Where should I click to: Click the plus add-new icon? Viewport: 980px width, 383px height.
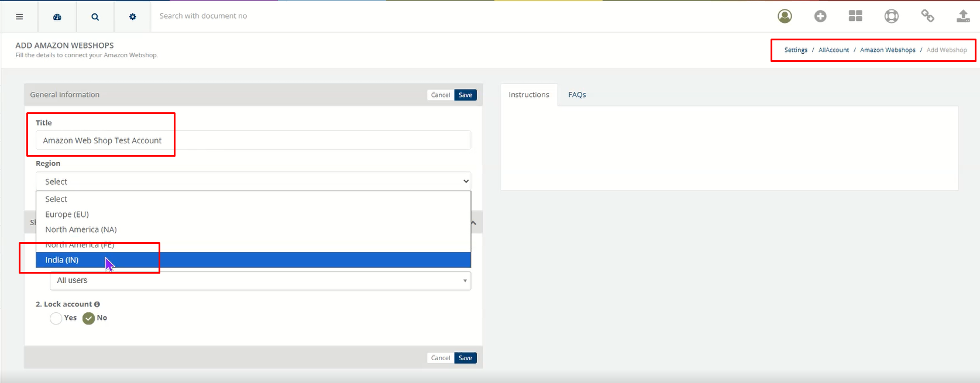click(x=820, y=16)
